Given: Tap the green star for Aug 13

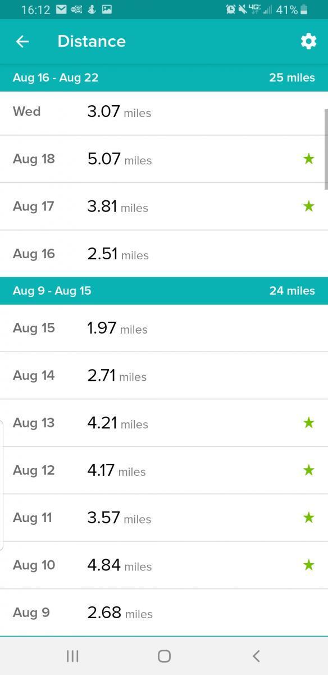Looking at the screenshot, I should coord(308,423).
